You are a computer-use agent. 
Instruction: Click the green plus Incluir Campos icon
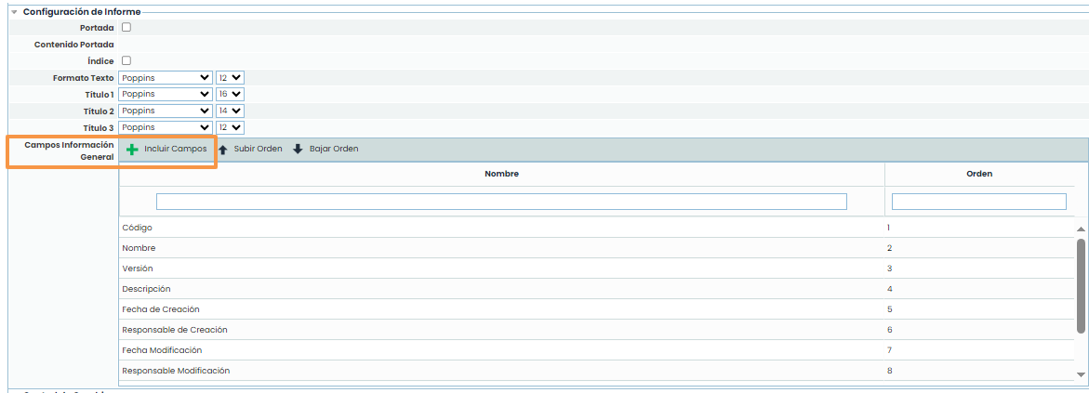(132, 150)
